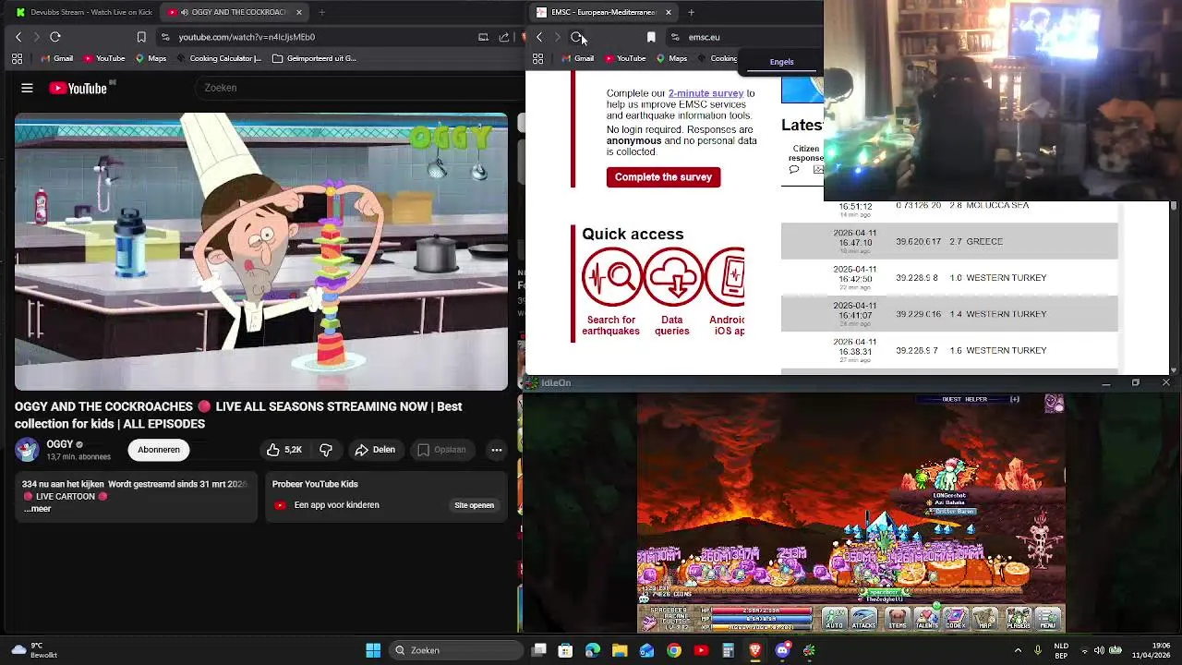1182x665 pixels.
Task: Like the Oggy video (5,2K)
Action: 284,450
